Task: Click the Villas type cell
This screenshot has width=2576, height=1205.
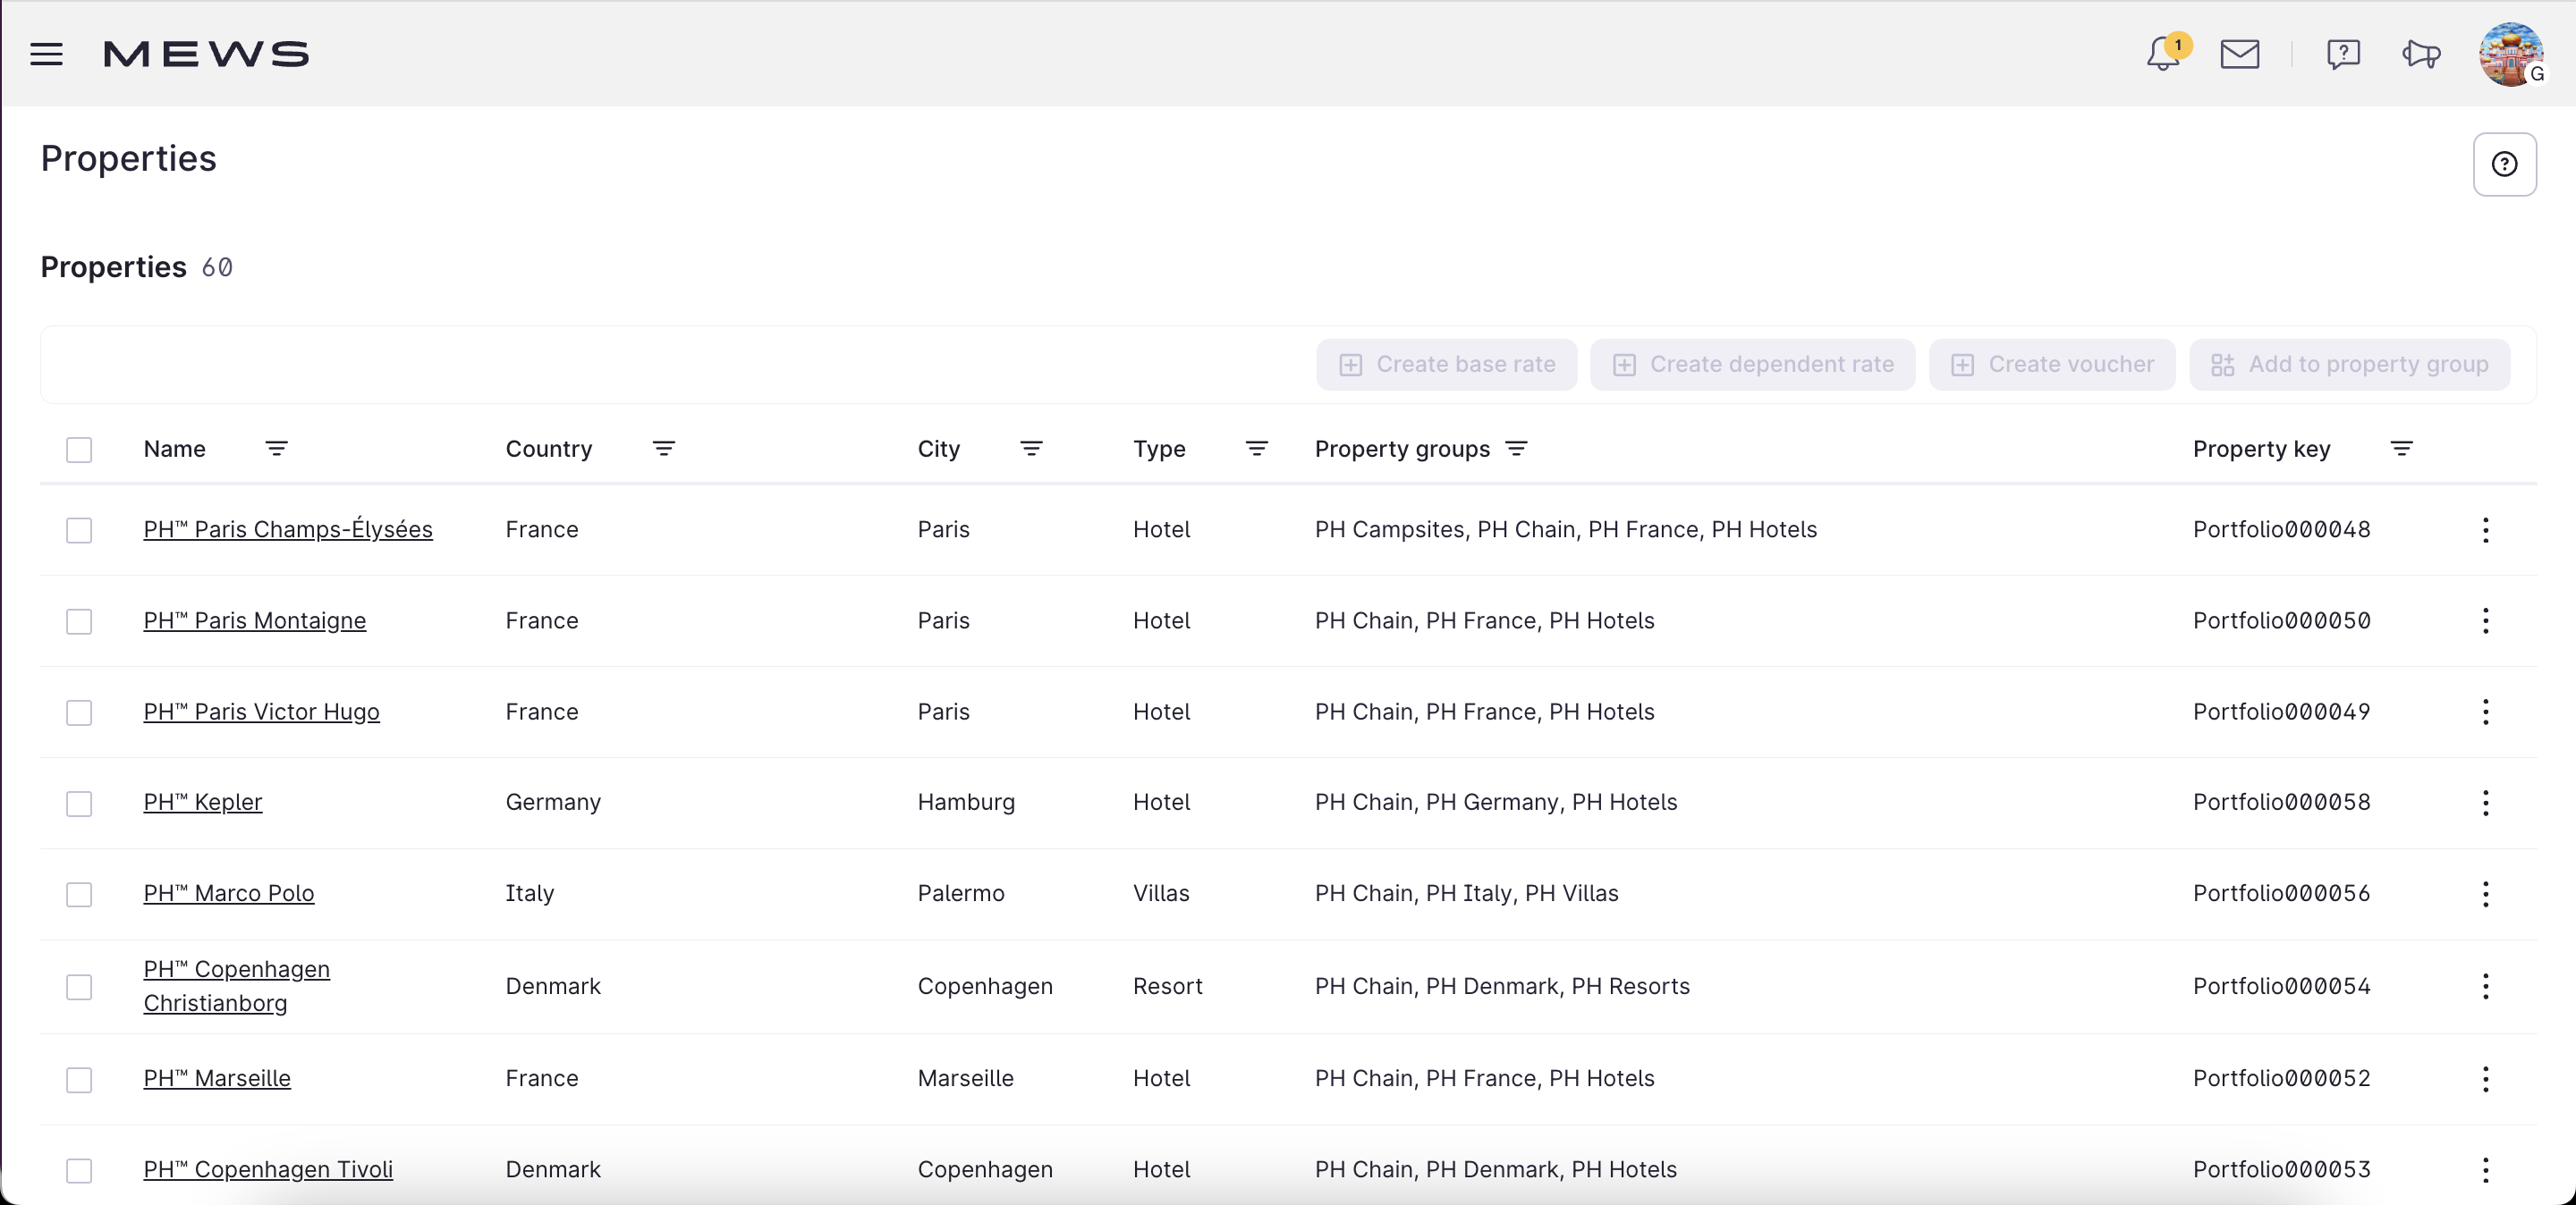Action: point(1161,893)
